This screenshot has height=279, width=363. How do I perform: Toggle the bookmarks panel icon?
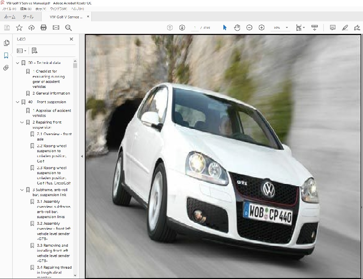tap(6, 55)
